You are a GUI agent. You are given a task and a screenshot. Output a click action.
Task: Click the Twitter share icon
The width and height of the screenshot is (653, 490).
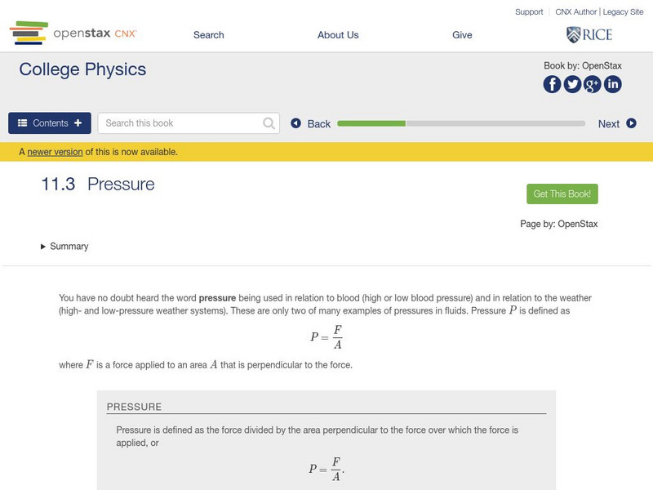[x=572, y=84]
